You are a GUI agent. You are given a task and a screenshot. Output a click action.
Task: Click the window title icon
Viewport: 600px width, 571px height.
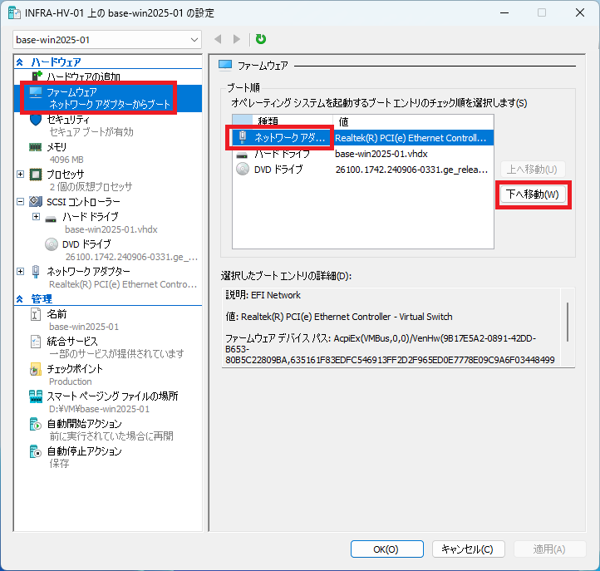14,12
